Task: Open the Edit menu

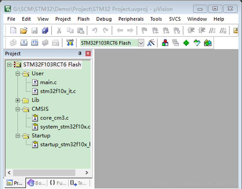Action: tap(26, 19)
